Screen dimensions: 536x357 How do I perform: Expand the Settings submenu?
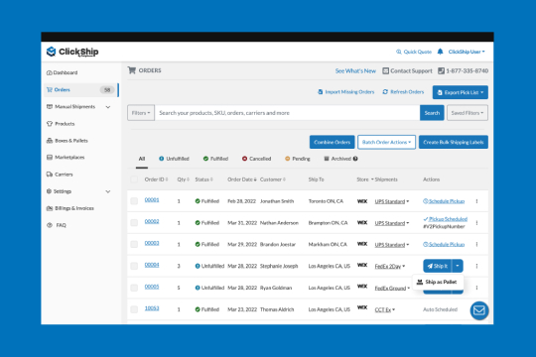pyautogui.click(x=108, y=191)
